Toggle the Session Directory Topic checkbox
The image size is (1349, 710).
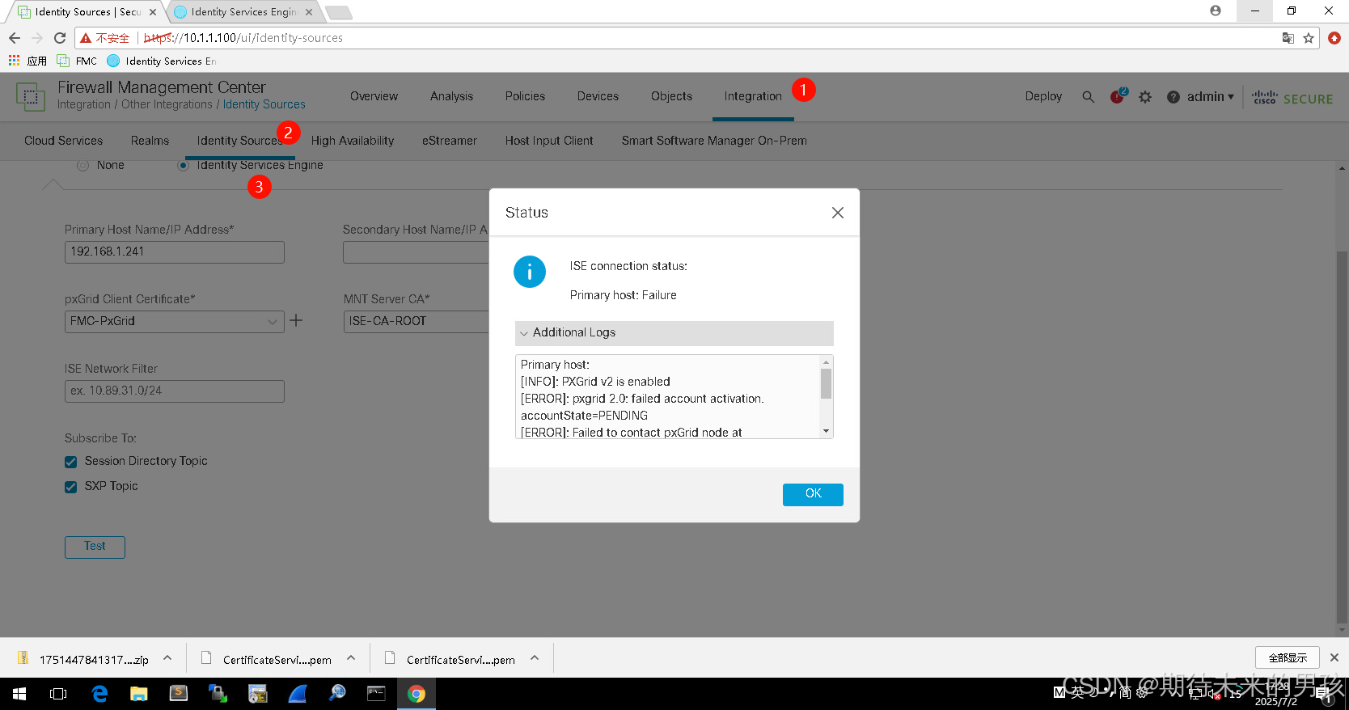pyautogui.click(x=71, y=462)
